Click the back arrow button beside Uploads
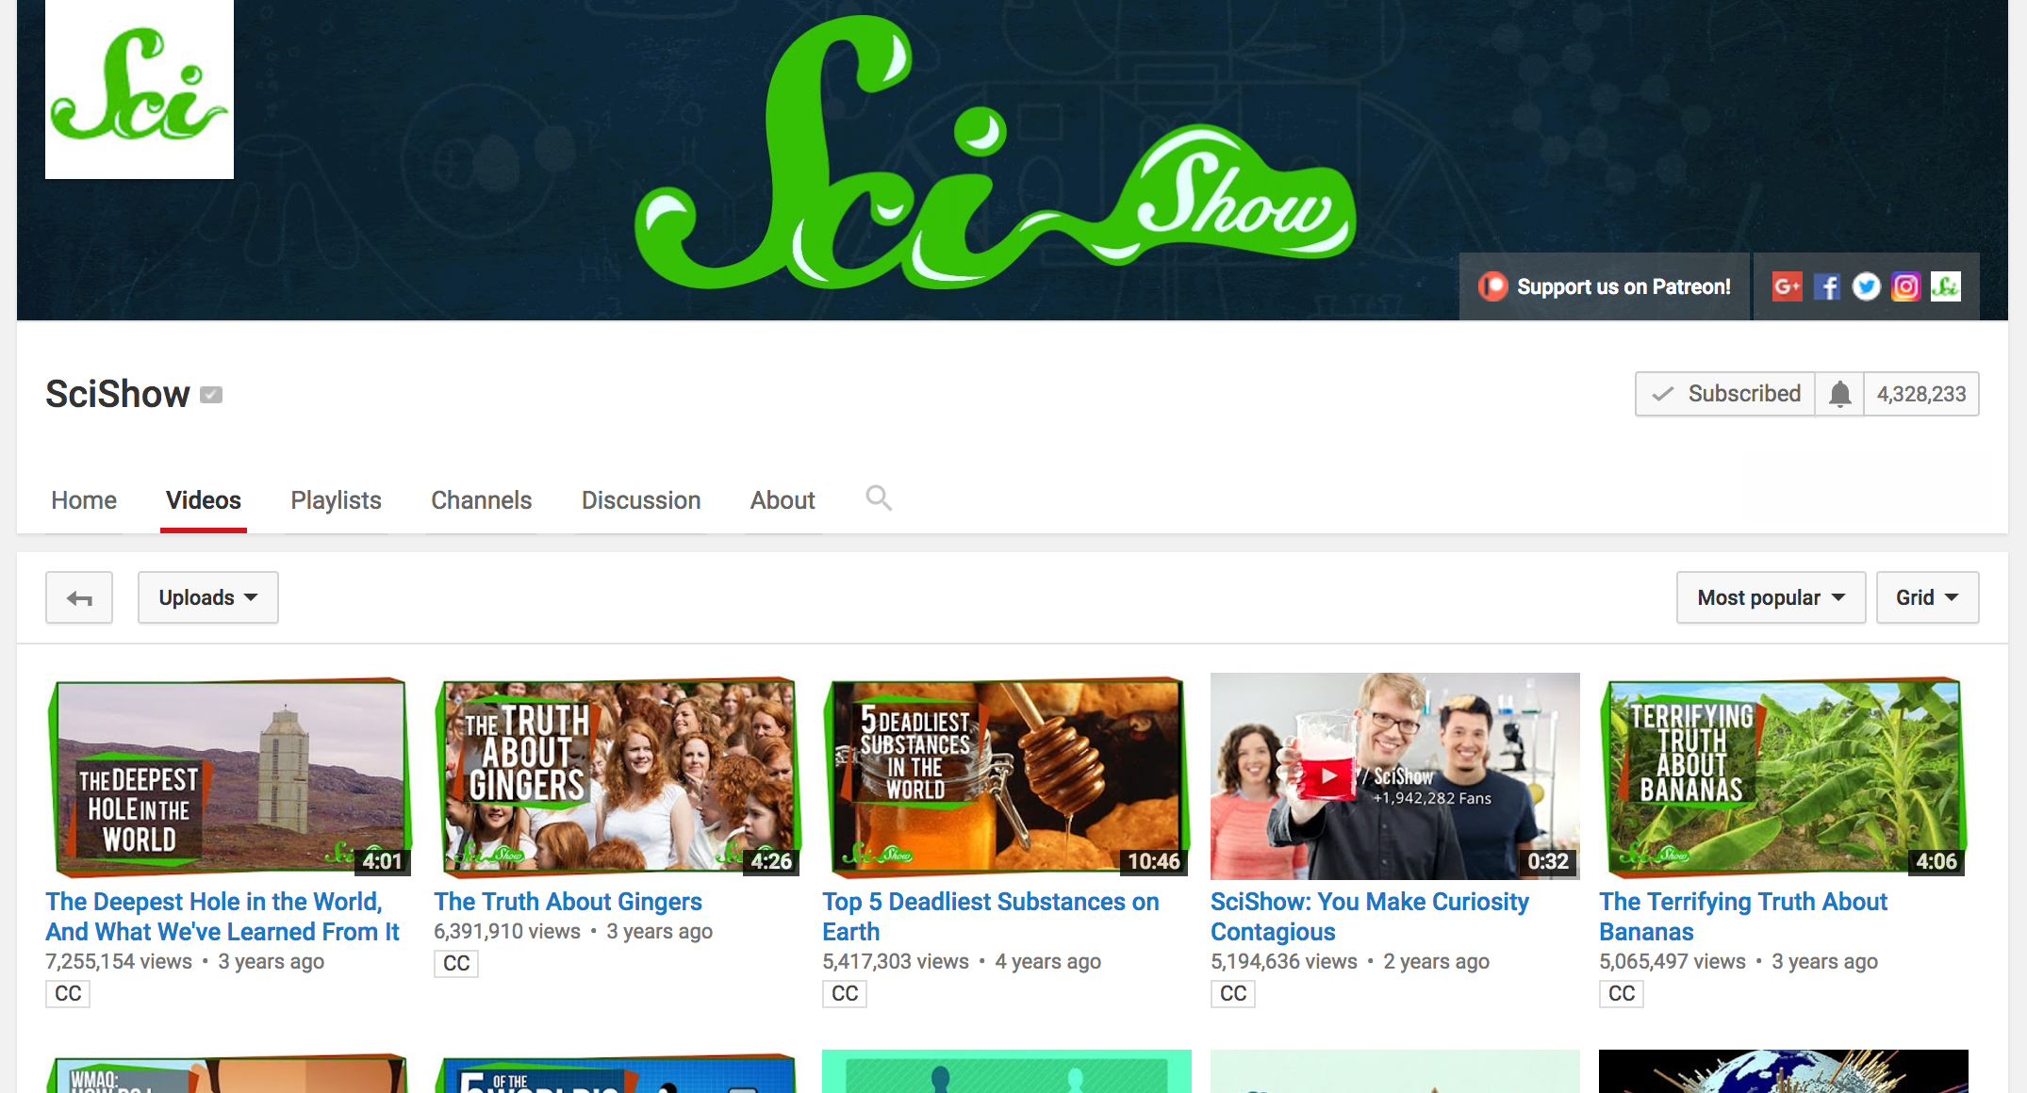The image size is (2027, 1093). pyautogui.click(x=79, y=597)
